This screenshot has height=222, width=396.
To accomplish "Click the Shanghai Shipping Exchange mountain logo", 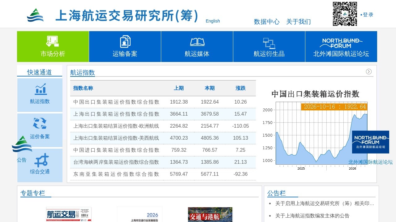I will (x=35, y=15).
